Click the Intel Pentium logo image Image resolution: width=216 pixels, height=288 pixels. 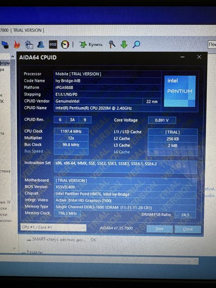tap(180, 91)
